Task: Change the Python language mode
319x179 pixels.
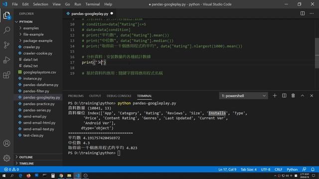Action: click(292, 169)
